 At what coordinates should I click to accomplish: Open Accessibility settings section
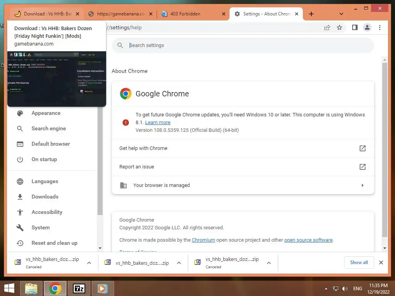(47, 212)
